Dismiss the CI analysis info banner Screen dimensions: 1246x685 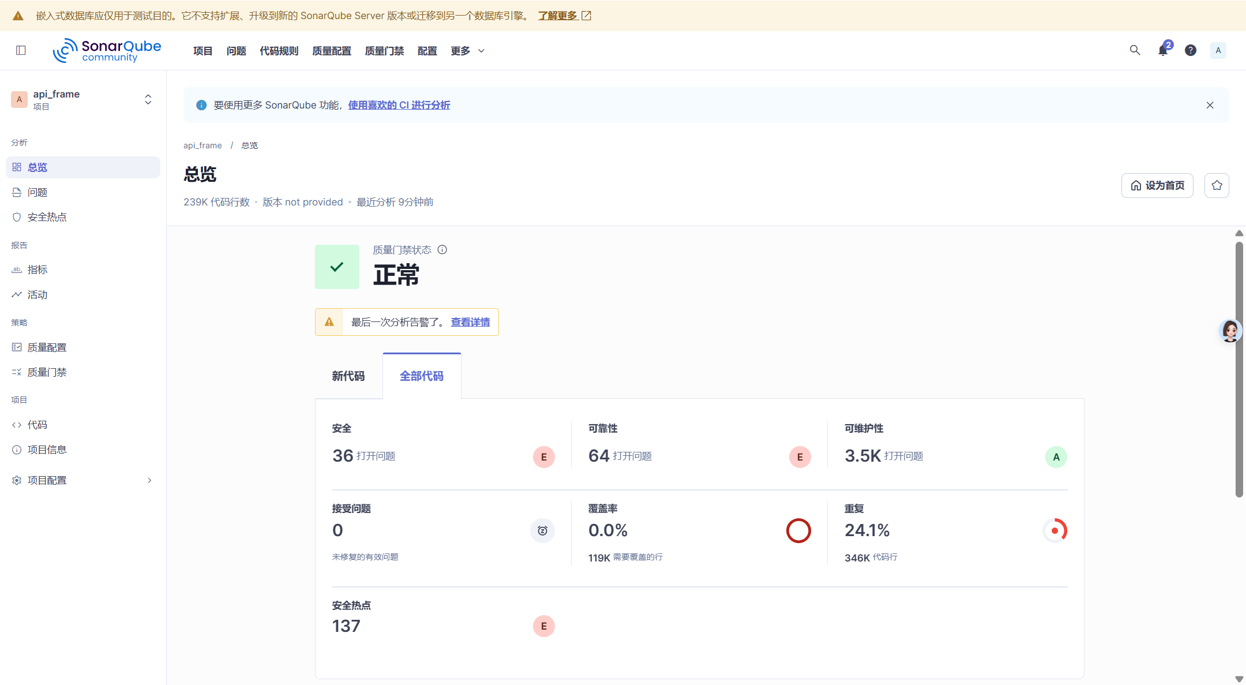click(1210, 105)
